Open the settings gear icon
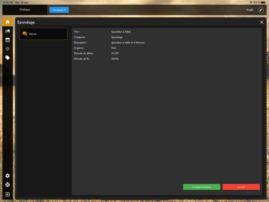The width and height of the screenshot is (269, 202). point(8,176)
